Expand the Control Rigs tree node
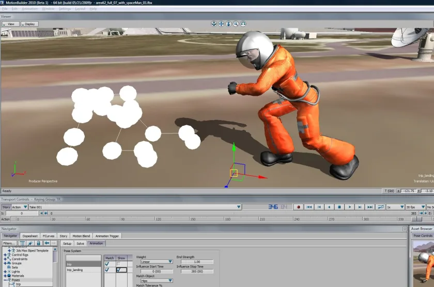 coord(5,255)
